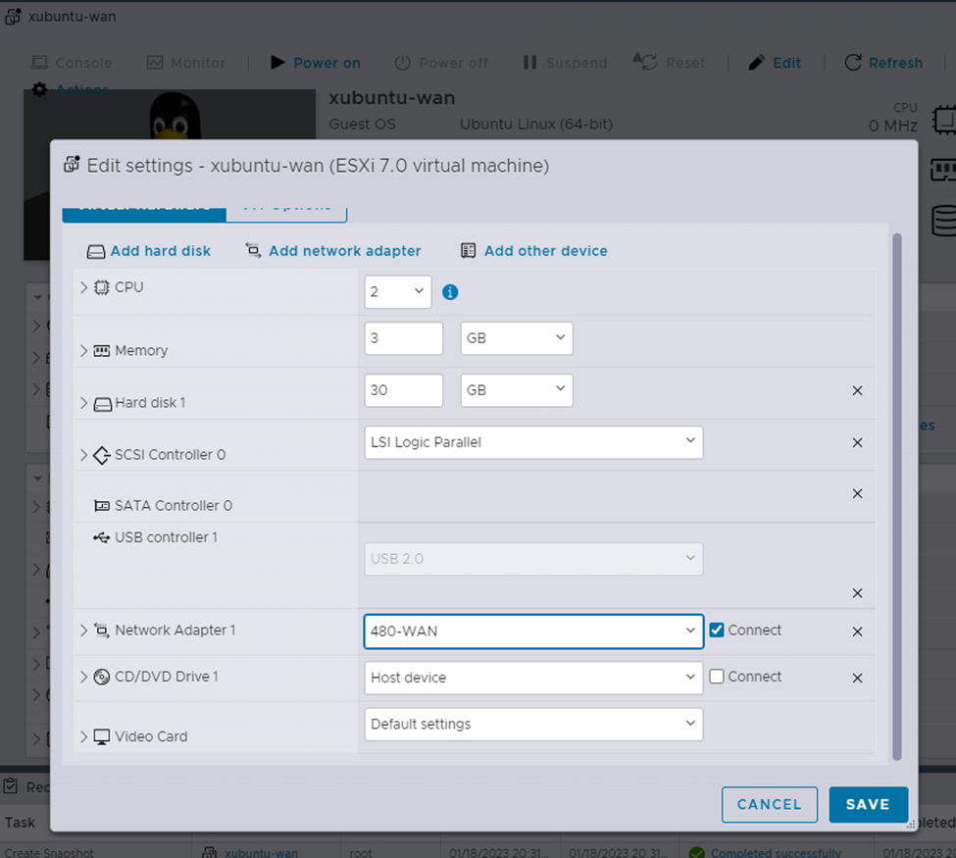This screenshot has width=956, height=858.
Task: Click the USB 2.0 disabled dropdown
Action: pos(533,559)
